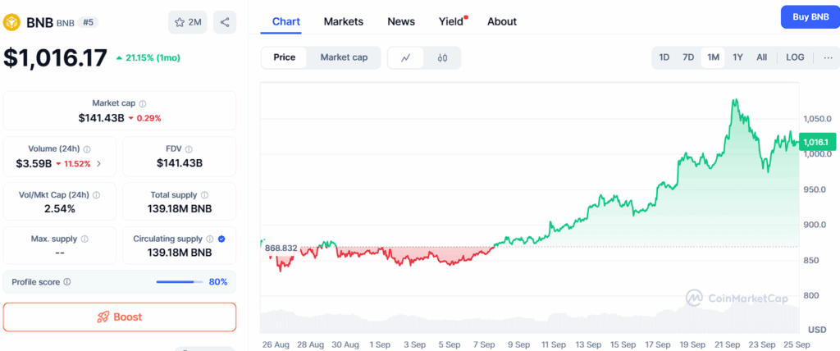Click the current price label 1,016.1
Screen dimensions: 840x351
pos(818,142)
